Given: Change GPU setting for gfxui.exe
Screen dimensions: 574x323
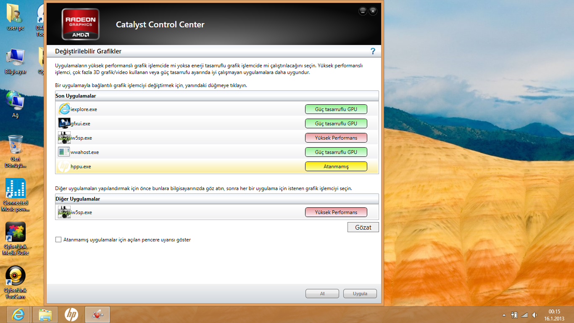Looking at the screenshot, I should [336, 123].
